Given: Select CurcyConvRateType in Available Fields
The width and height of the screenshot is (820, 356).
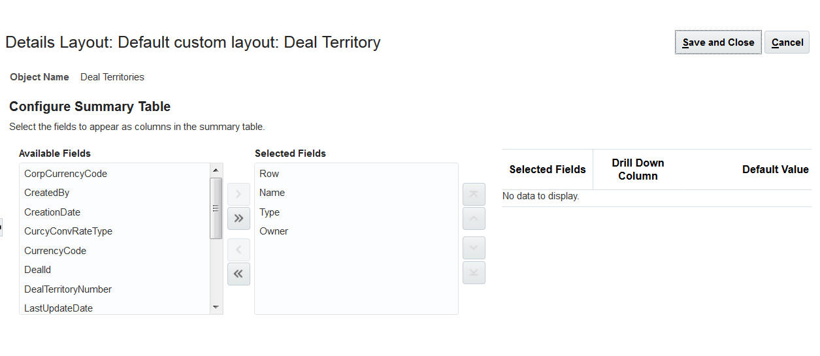Looking at the screenshot, I should coord(68,231).
